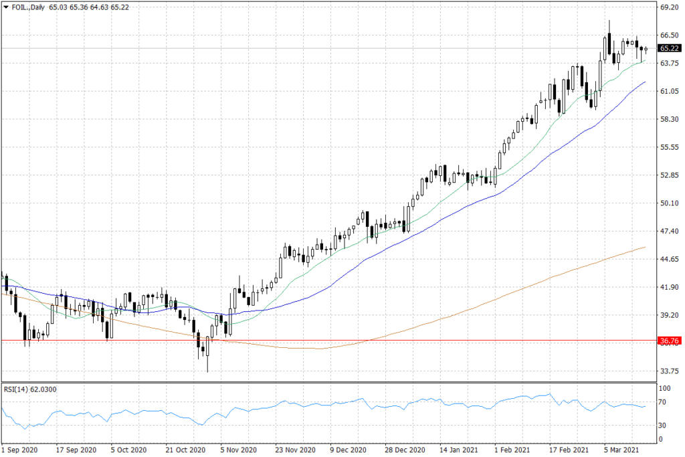Click the 5 Mar 2021 date label
This screenshot has width=685, height=457.
pyautogui.click(x=621, y=450)
